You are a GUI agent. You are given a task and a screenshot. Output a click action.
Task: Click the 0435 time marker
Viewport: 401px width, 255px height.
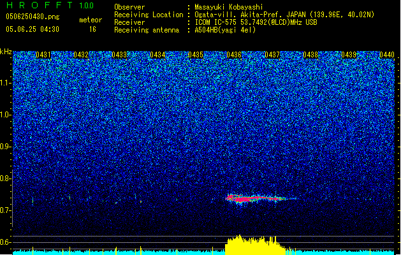click(x=196, y=55)
